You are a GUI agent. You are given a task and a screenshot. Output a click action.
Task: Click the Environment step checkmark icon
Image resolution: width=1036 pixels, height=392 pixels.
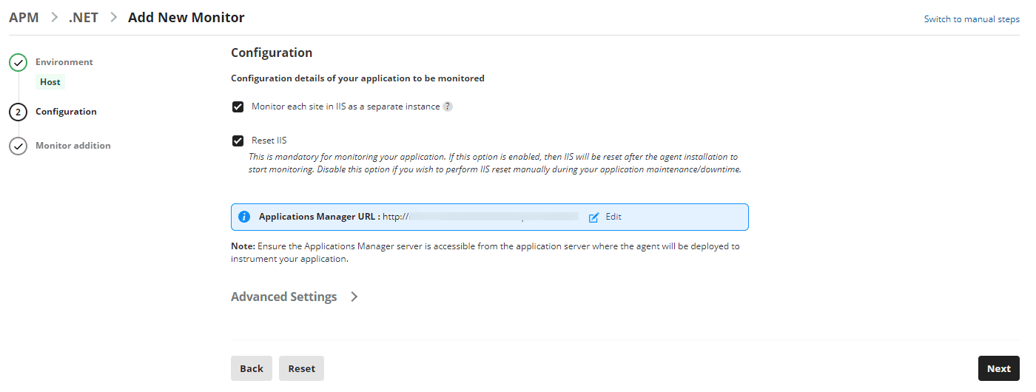click(x=18, y=63)
